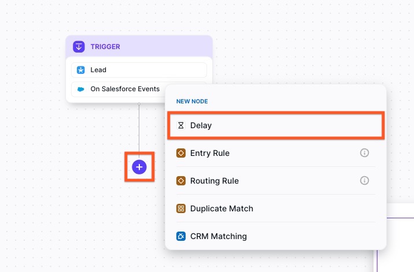Click the NEW NODE menu heading
This screenshot has width=414, height=272.
[x=192, y=101]
